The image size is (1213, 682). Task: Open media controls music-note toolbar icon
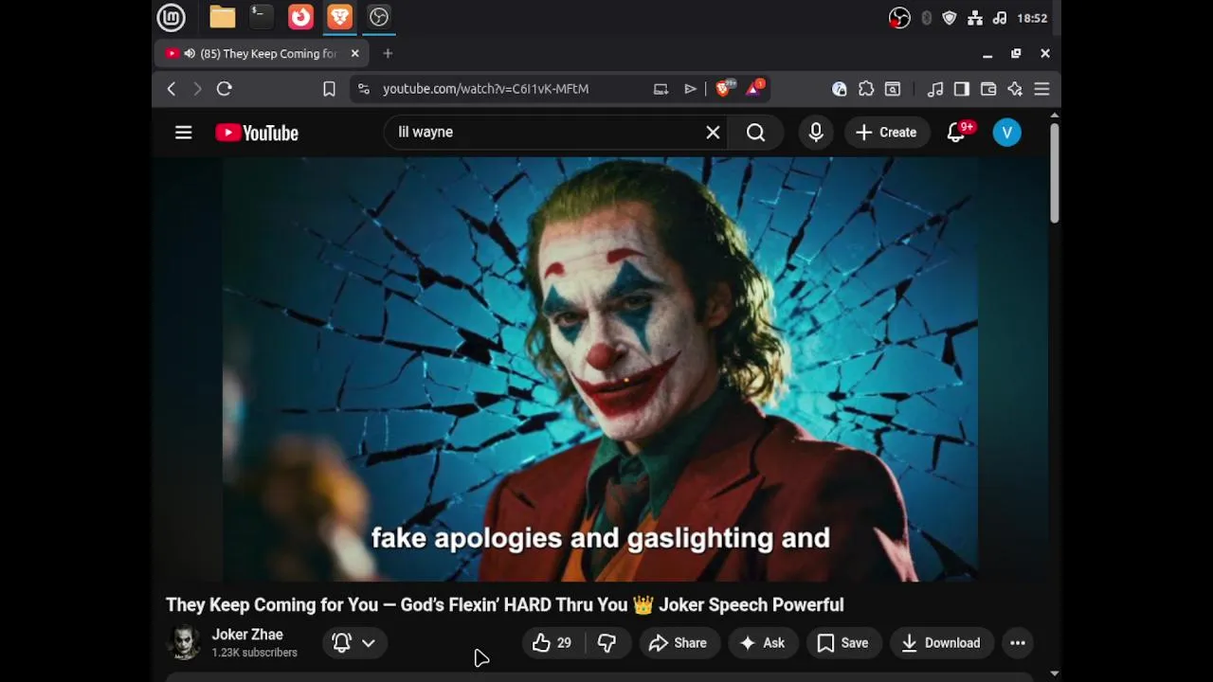pos(935,89)
